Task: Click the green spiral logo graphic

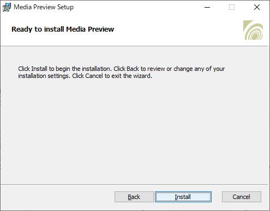Action: (253, 30)
